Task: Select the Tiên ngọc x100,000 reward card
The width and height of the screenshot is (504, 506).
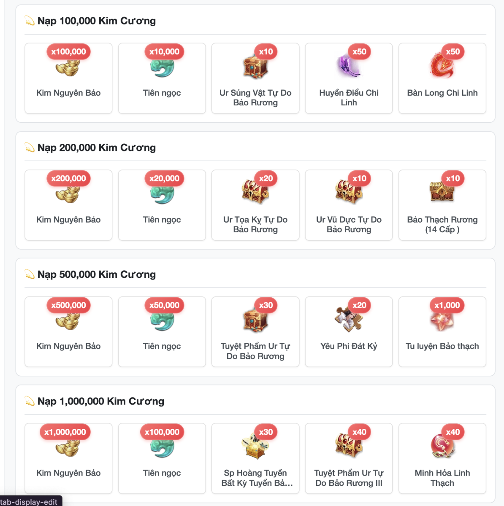Action: point(162,458)
